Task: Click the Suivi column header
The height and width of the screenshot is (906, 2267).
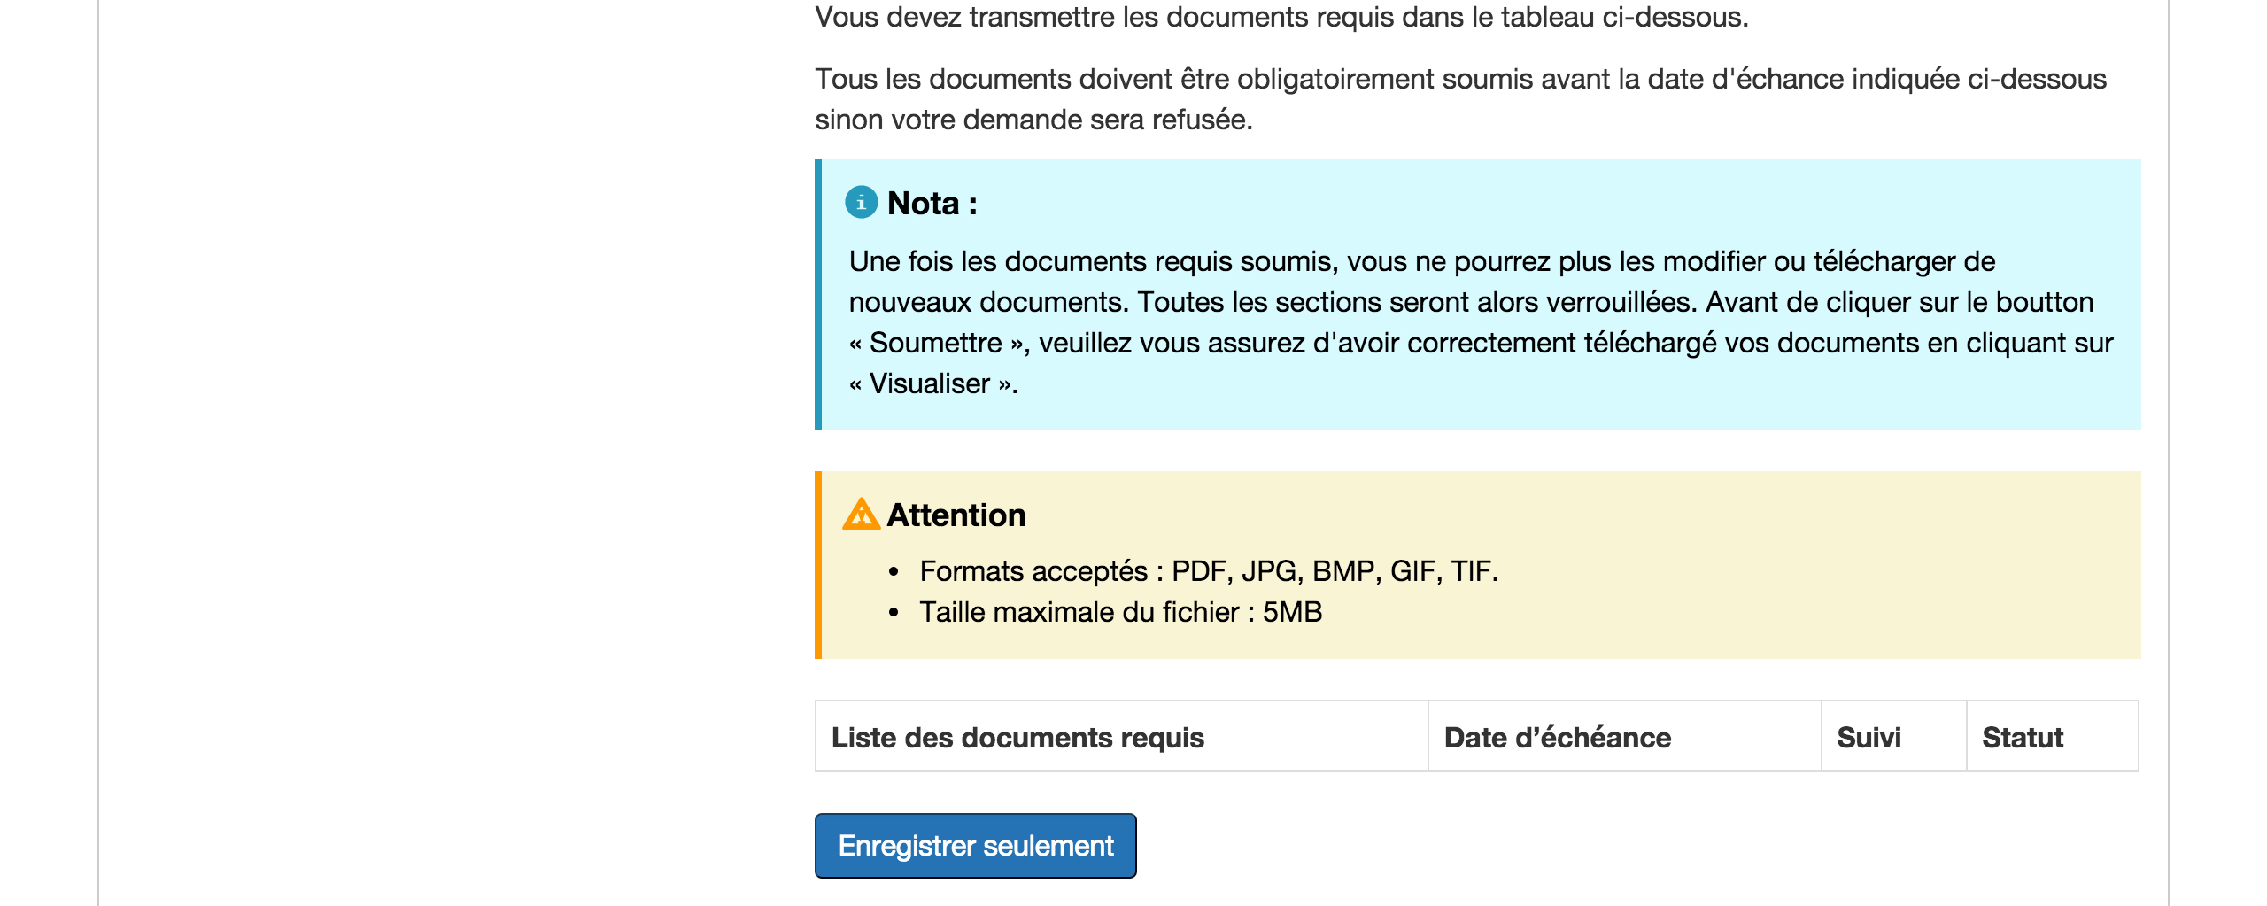Action: (x=1869, y=737)
